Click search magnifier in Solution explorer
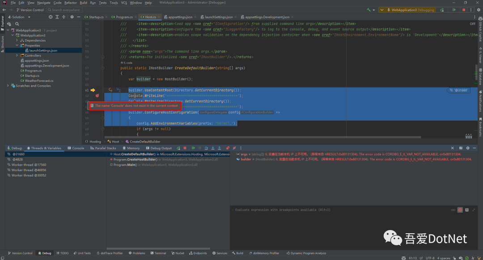This screenshot has width=483, height=260. click(17, 24)
